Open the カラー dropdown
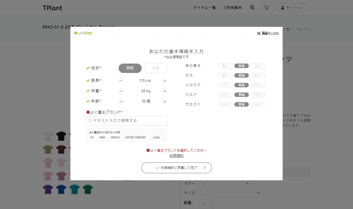Screen dimensions: 353x209 pos(225,183)
